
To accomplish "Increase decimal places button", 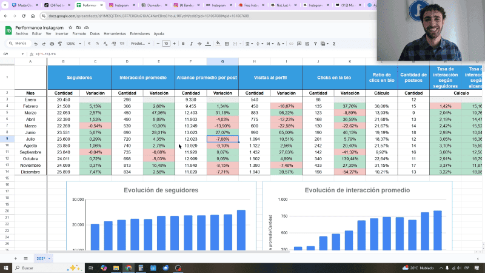I will pyautogui.click(x=113, y=44).
